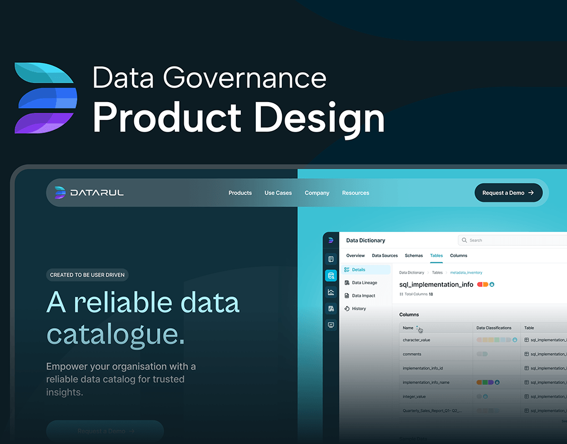Select the implementation_info_name column name
The width and height of the screenshot is (567, 444).
tap(426, 382)
